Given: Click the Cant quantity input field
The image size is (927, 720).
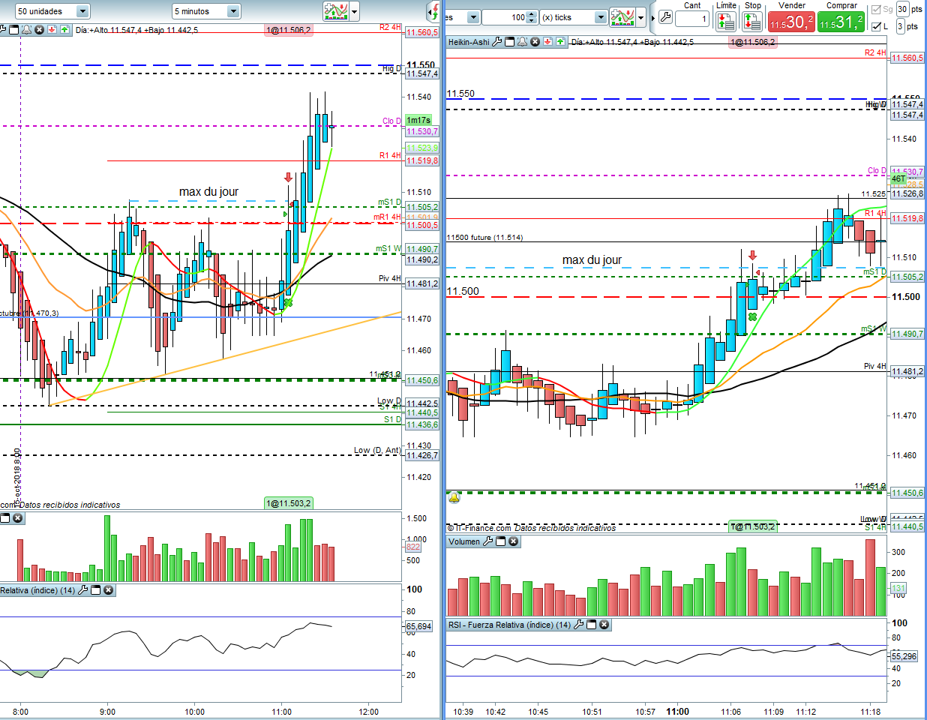Looking at the screenshot, I should pyautogui.click(x=691, y=19).
